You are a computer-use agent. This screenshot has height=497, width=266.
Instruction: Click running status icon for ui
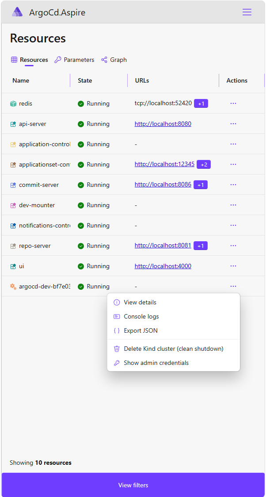pyautogui.click(x=81, y=266)
